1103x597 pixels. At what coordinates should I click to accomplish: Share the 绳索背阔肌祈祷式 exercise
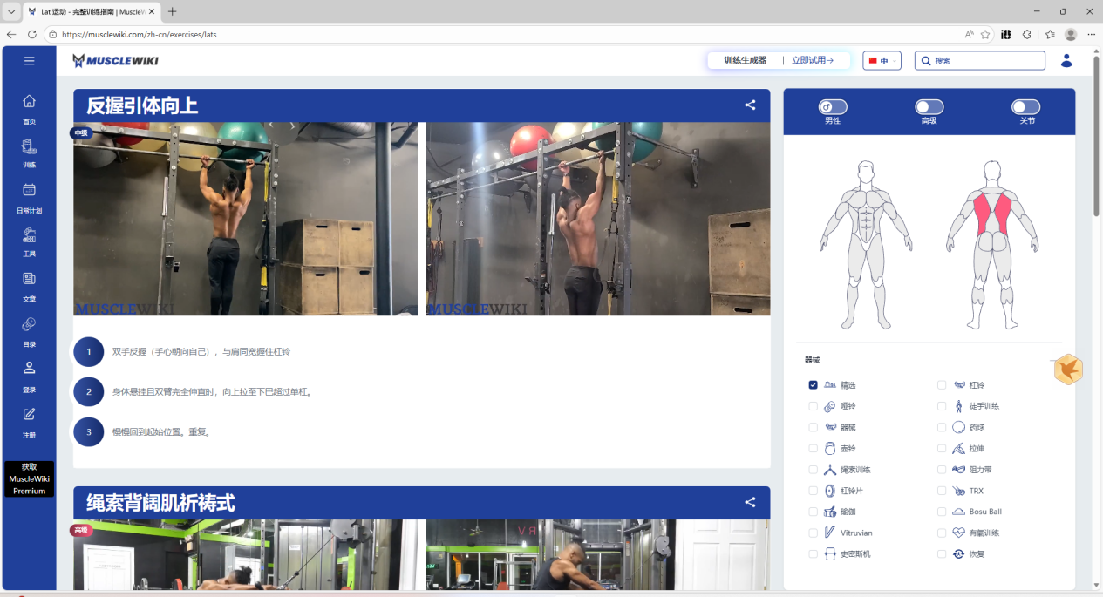click(750, 503)
